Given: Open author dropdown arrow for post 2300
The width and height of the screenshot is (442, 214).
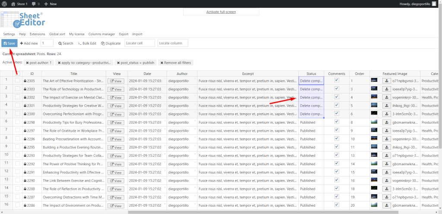Looking at the screenshot, I should coord(195,112).
